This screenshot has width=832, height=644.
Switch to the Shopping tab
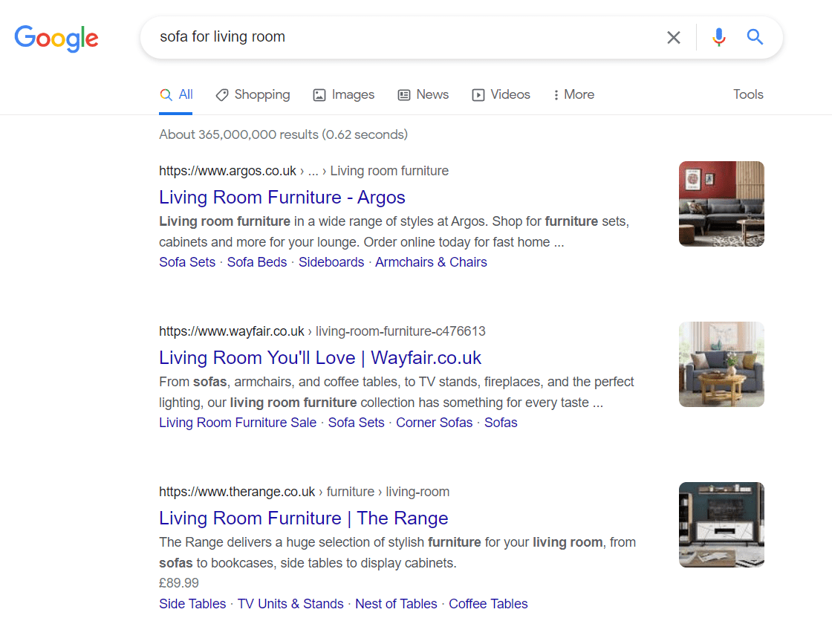[x=253, y=94]
